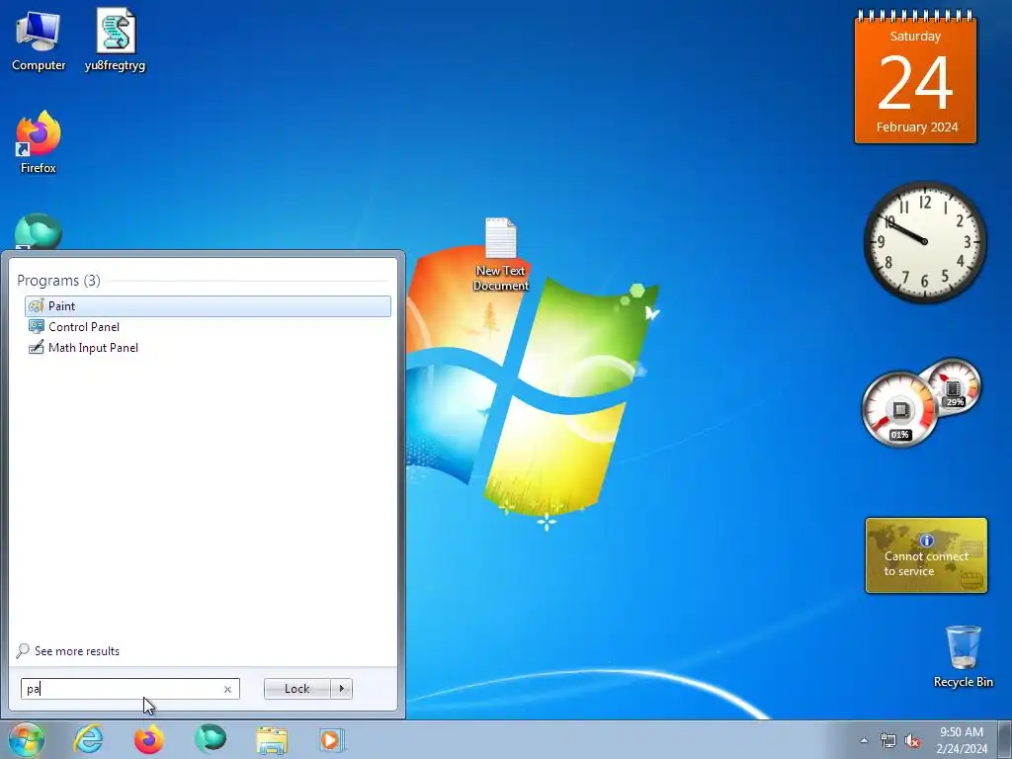Open Paint from the search results
The height and width of the screenshot is (759, 1012).
point(208,306)
